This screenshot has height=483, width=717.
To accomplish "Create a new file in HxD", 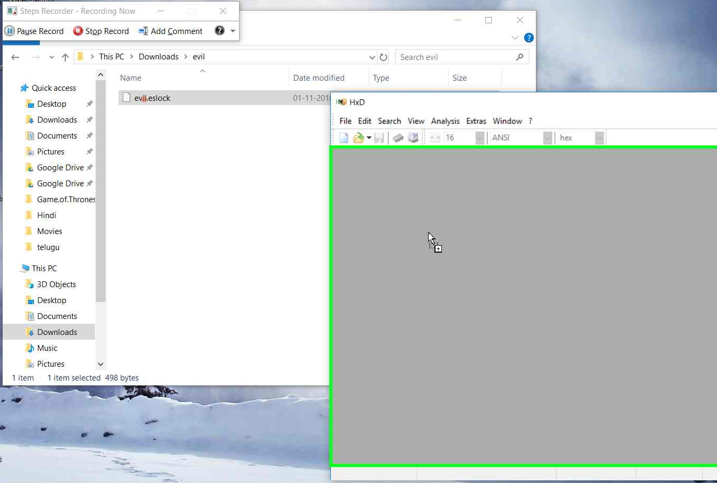I will tap(343, 137).
